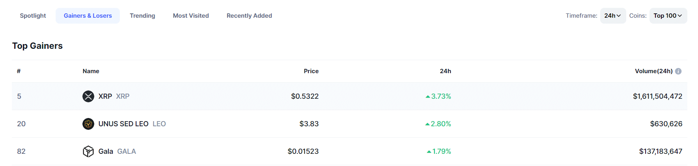The width and height of the screenshot is (698, 166).
Task: Expand the Top 100 Coins dropdown
Action: pyautogui.click(x=668, y=16)
